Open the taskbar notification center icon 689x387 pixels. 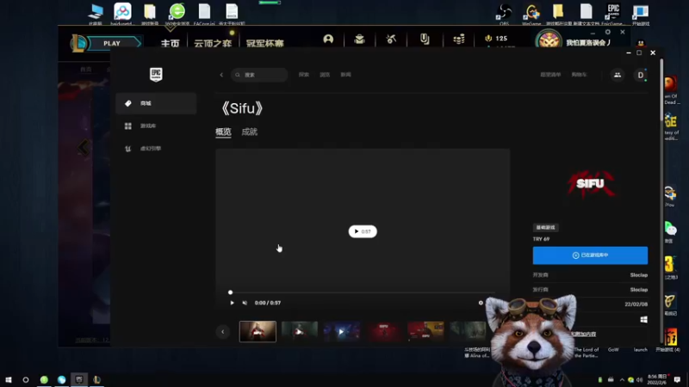pos(677,379)
